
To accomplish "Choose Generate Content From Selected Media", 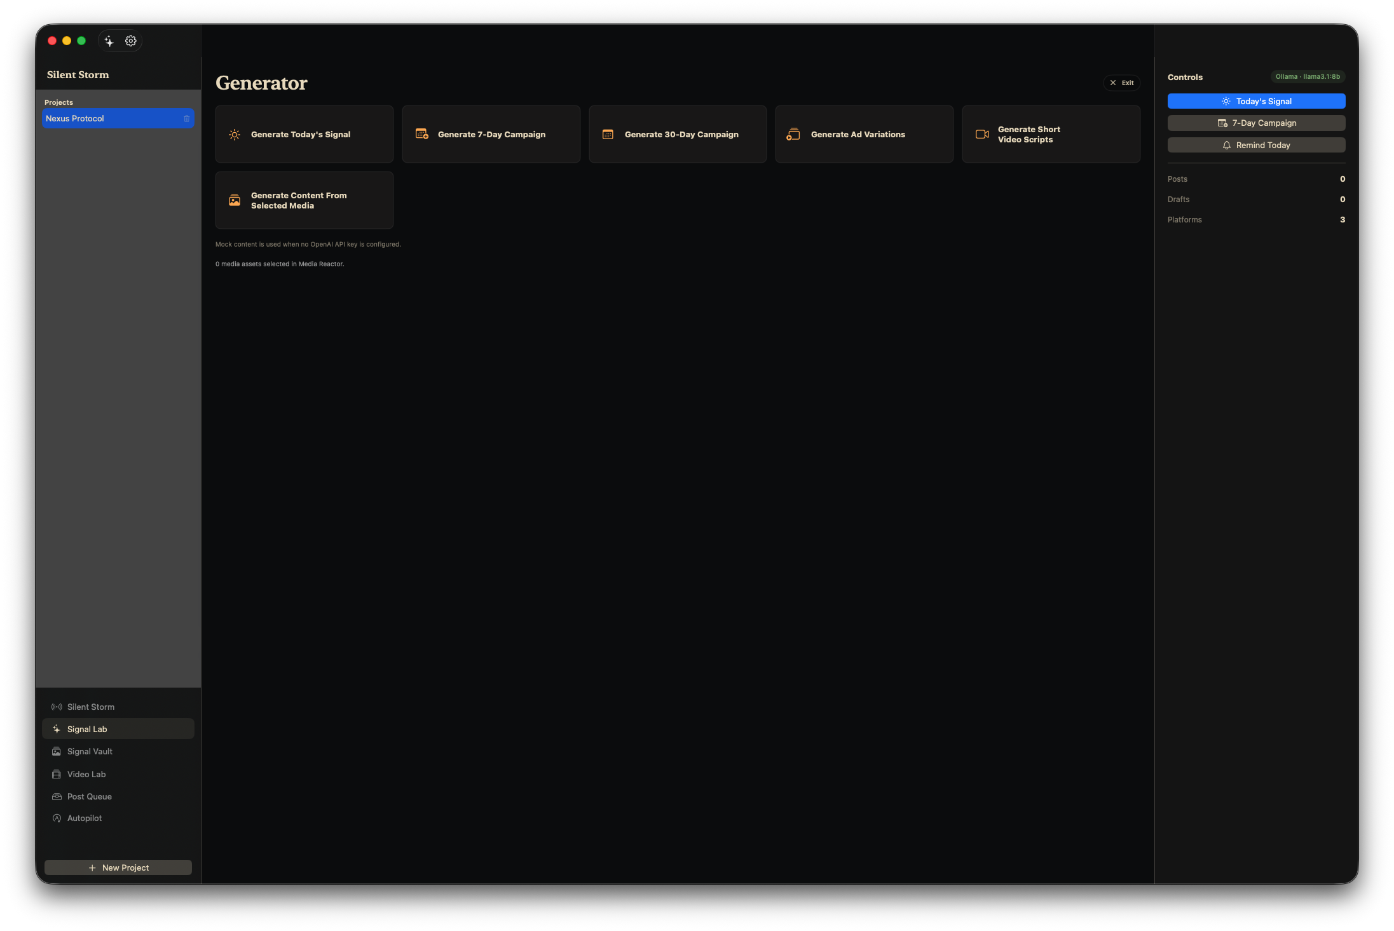I will (304, 200).
